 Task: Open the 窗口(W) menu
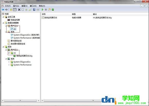click(33, 6)
